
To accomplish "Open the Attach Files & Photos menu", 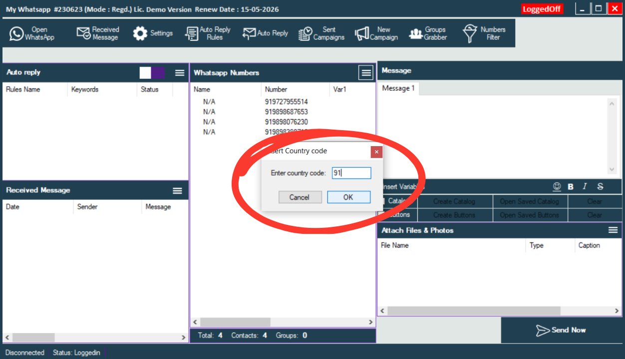I will (613, 230).
